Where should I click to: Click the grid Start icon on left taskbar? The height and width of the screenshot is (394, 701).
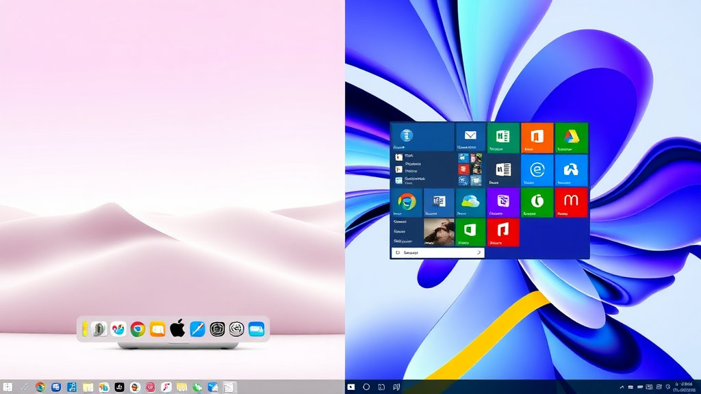coord(8,387)
